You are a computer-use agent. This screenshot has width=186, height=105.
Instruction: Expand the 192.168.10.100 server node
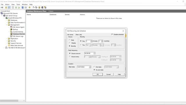click(x=4, y=48)
